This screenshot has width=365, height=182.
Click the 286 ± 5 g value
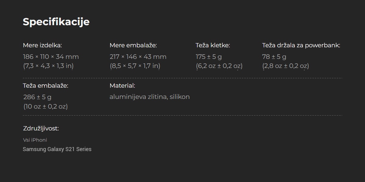(x=37, y=97)
